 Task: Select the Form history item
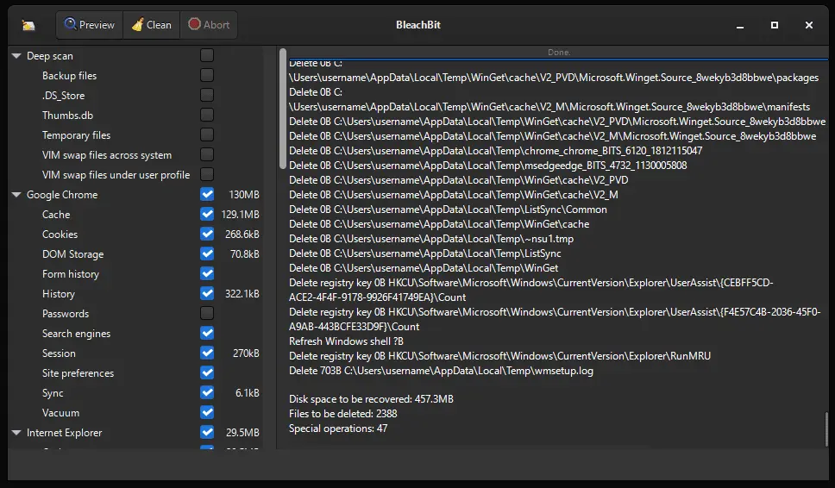click(x=71, y=274)
